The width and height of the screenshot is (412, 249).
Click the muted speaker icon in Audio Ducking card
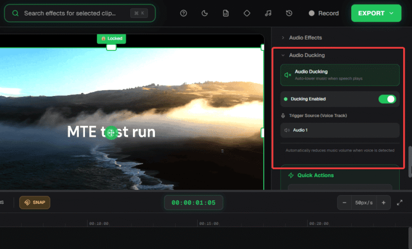click(x=288, y=75)
